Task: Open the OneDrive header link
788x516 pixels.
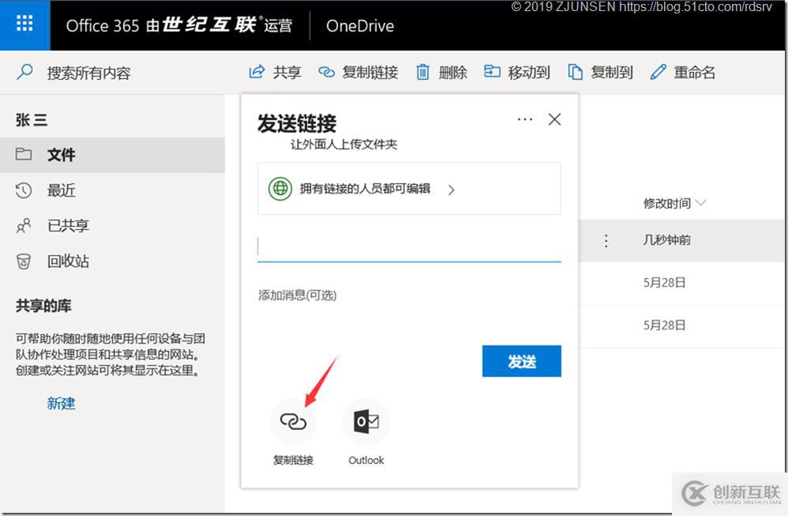Action: (360, 25)
